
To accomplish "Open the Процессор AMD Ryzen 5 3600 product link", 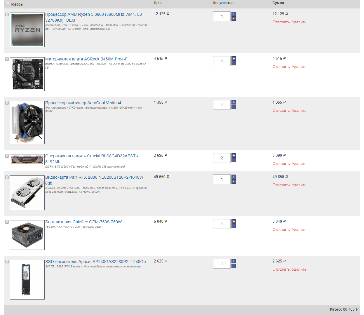I will [x=93, y=17].
